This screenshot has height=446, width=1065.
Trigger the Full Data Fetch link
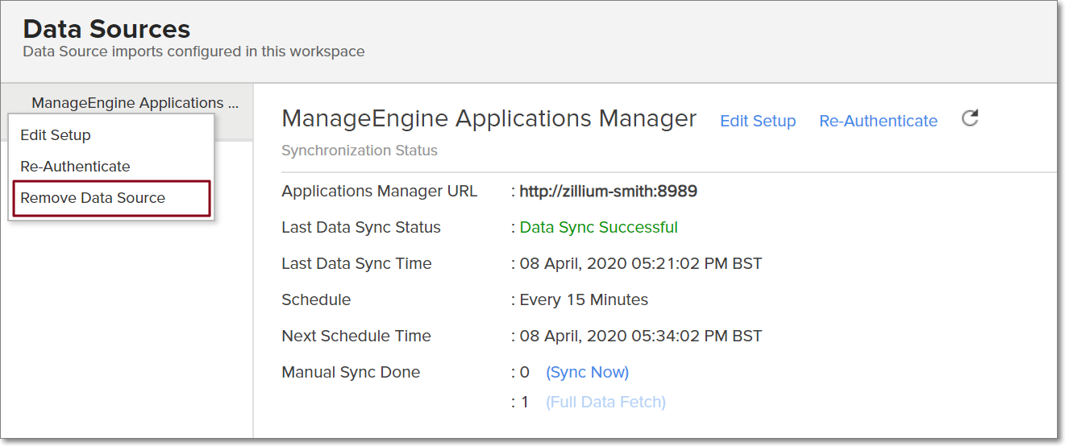point(605,402)
